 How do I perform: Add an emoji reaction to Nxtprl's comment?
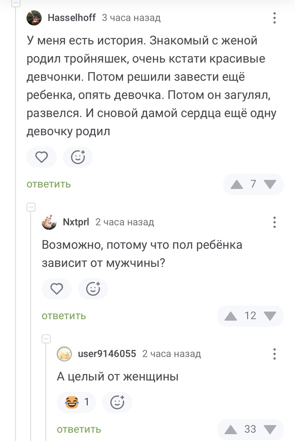point(93,289)
